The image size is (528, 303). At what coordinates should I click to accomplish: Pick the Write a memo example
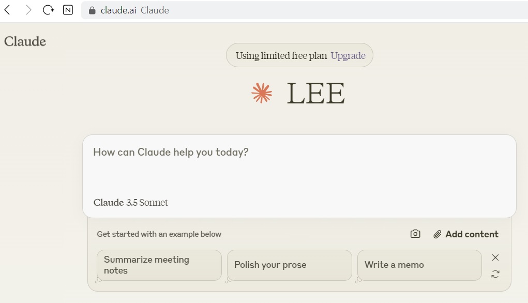(419, 265)
